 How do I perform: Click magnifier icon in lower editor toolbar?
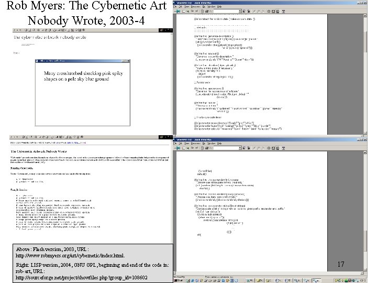coord(188,148)
